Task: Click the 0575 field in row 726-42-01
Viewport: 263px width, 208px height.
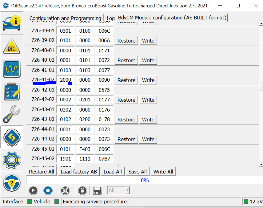Action: [x=104, y=90]
